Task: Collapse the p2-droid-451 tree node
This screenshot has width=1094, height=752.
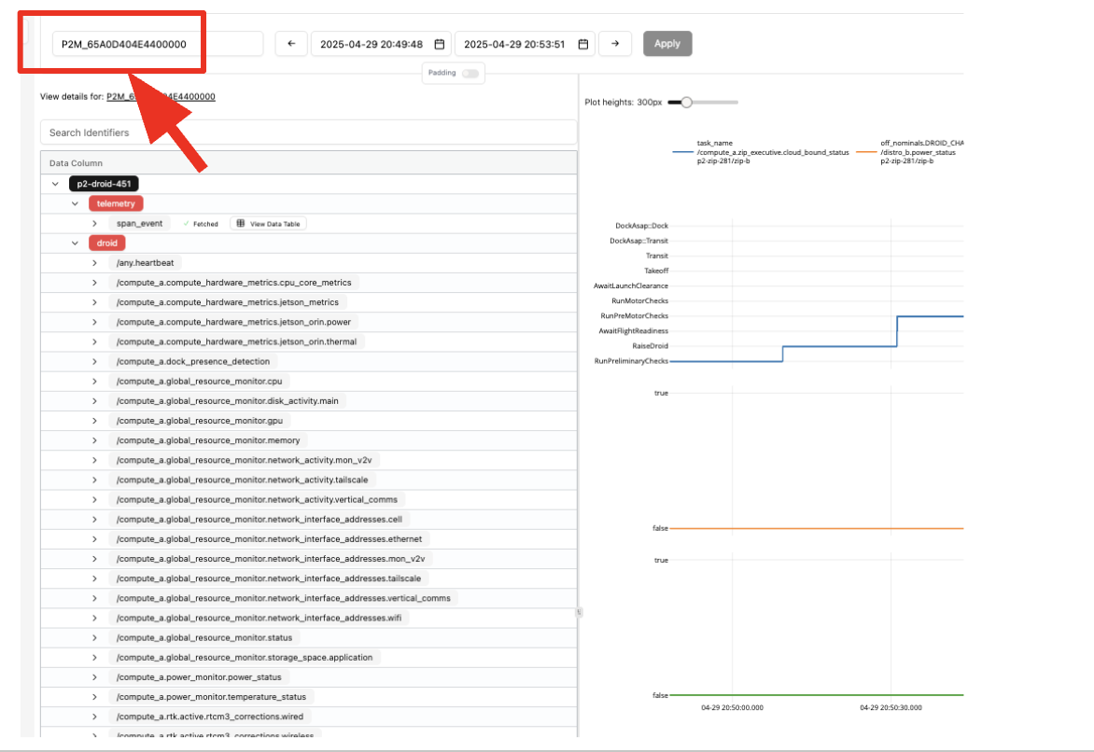Action: click(55, 184)
